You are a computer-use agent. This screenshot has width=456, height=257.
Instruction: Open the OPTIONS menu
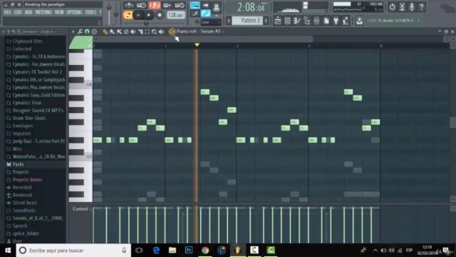[74, 12]
